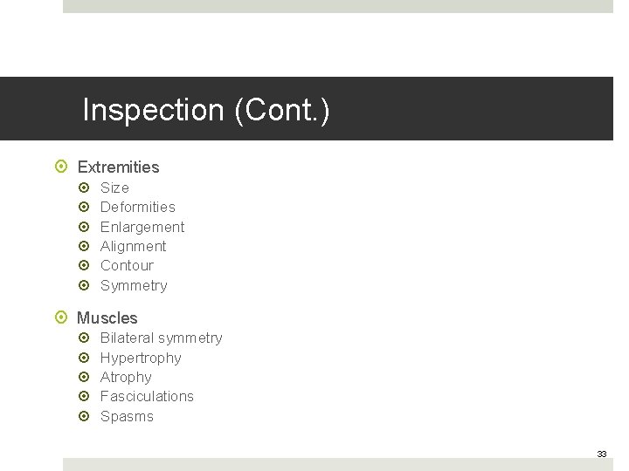Click the slide number 33
The height and width of the screenshot is (471, 629).
tap(601, 454)
